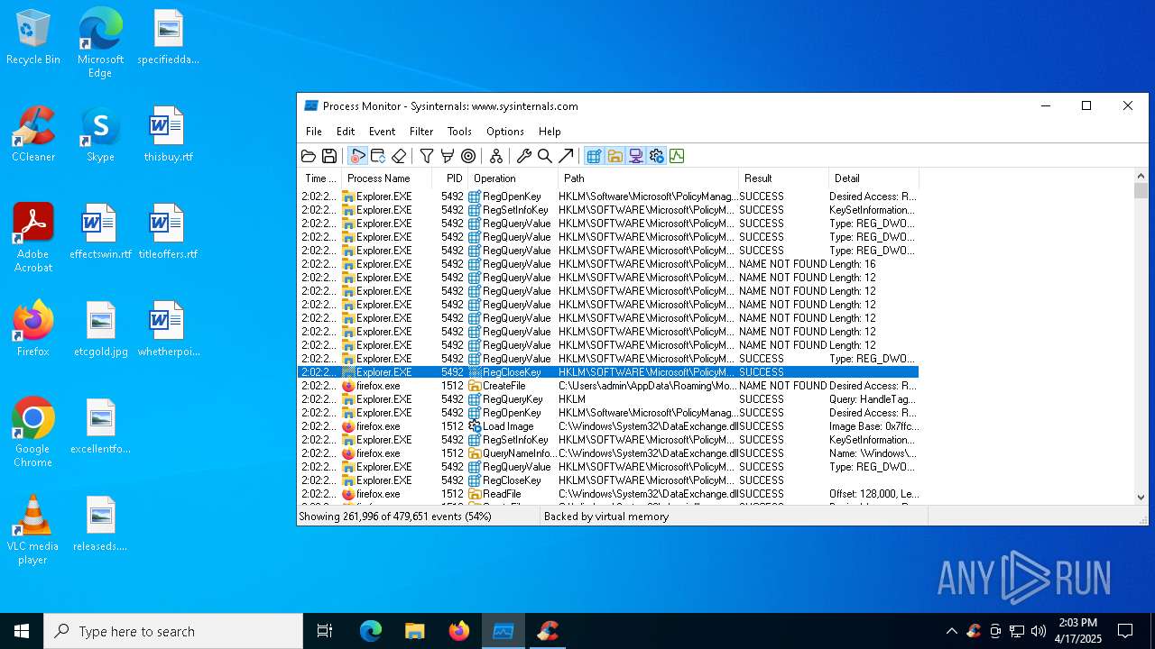Viewport: 1155px width, 649px height.
Task: Select the effectswin.rtf desktop file
Action: (x=100, y=233)
